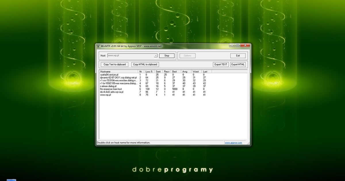
Task: Click the Worst column header
Action: coord(195,71)
